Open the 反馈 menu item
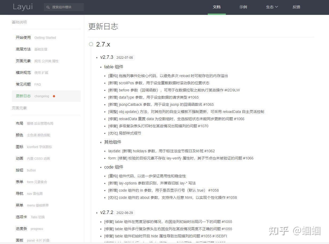 tap(296, 7)
